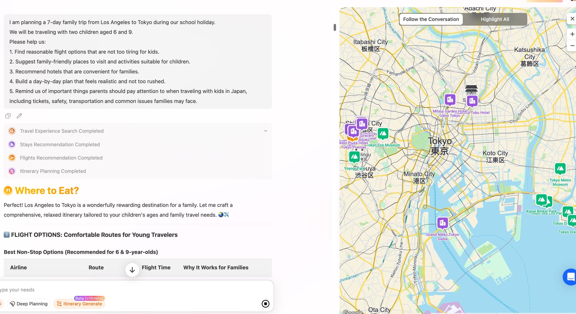
Task: Expand Itinerary Planning Completed step
Action: [x=53, y=171]
